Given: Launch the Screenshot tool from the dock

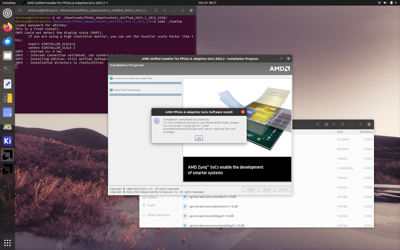Looking at the screenshot, I should tap(7, 112).
